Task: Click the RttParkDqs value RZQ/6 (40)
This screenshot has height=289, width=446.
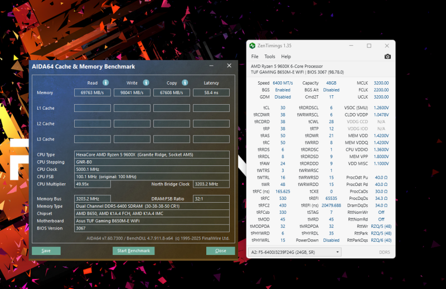Action: pos(381,240)
